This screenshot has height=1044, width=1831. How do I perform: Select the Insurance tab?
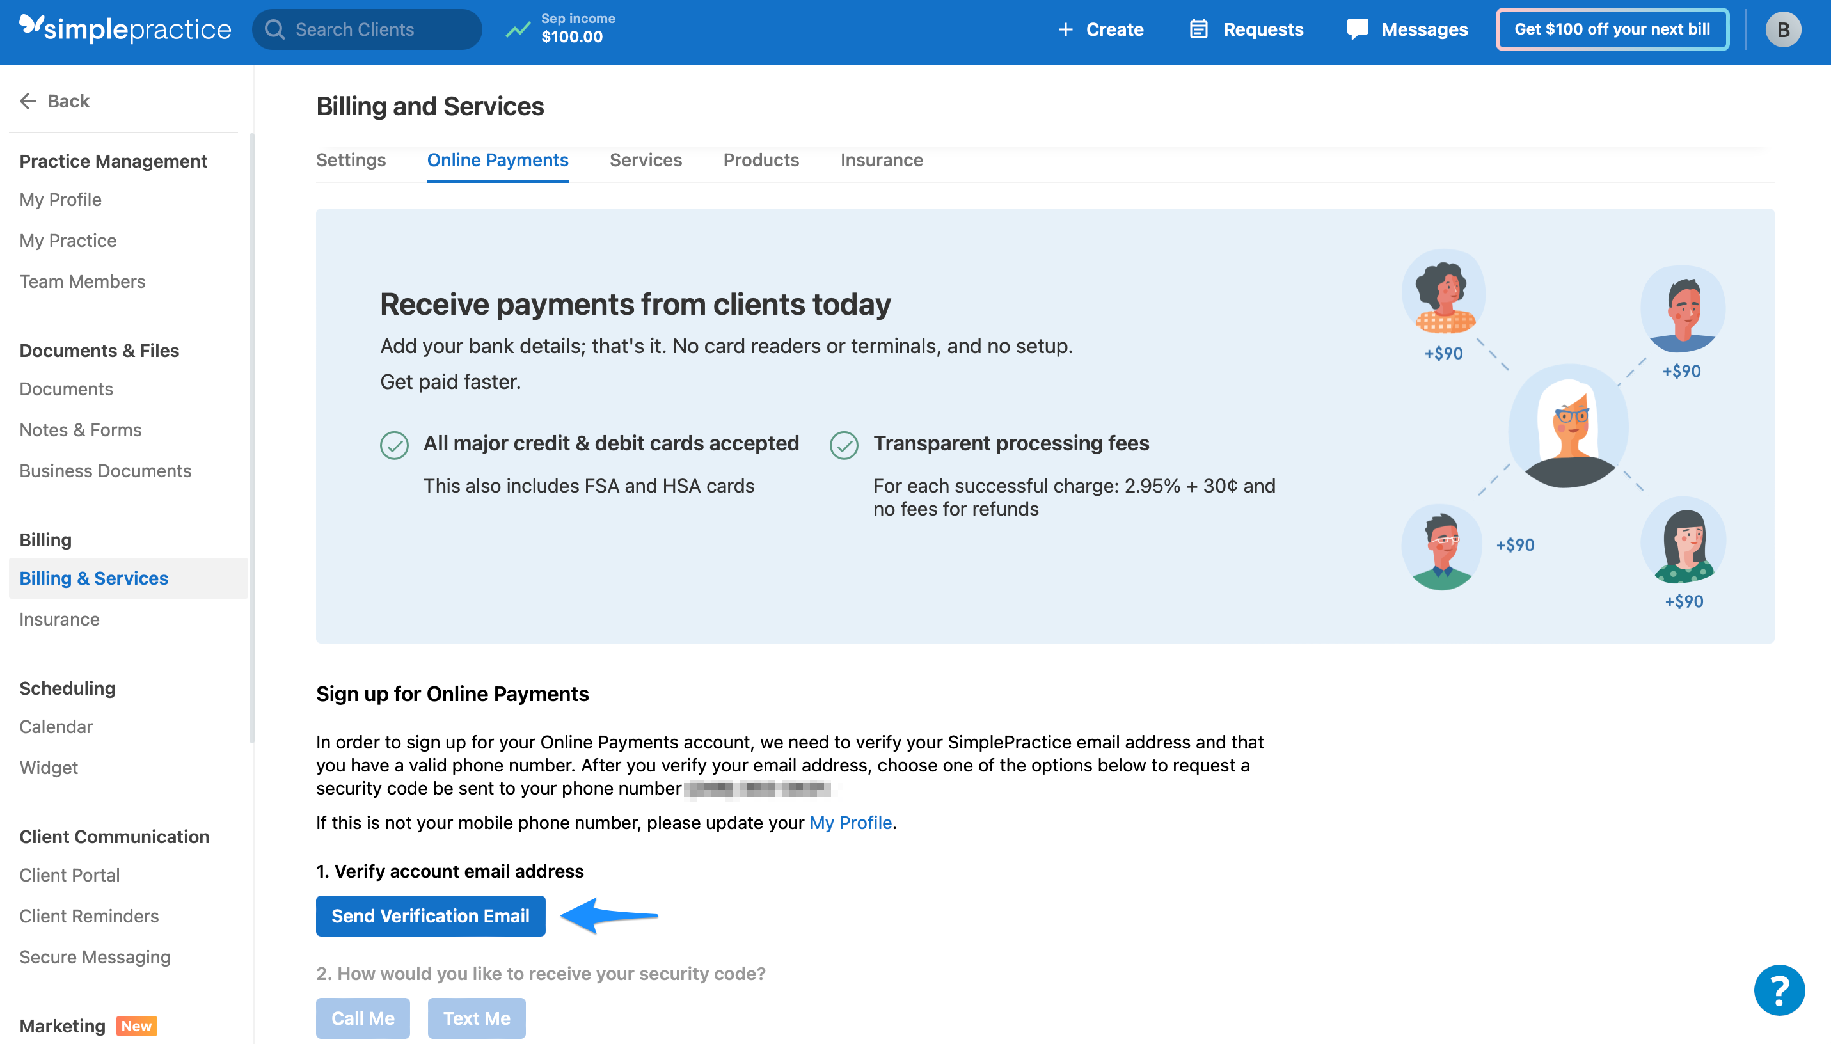point(882,160)
